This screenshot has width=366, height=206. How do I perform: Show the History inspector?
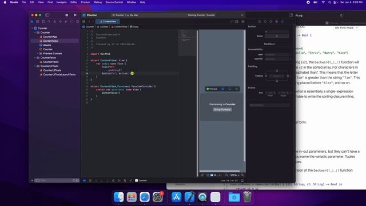(x=265, y=22)
